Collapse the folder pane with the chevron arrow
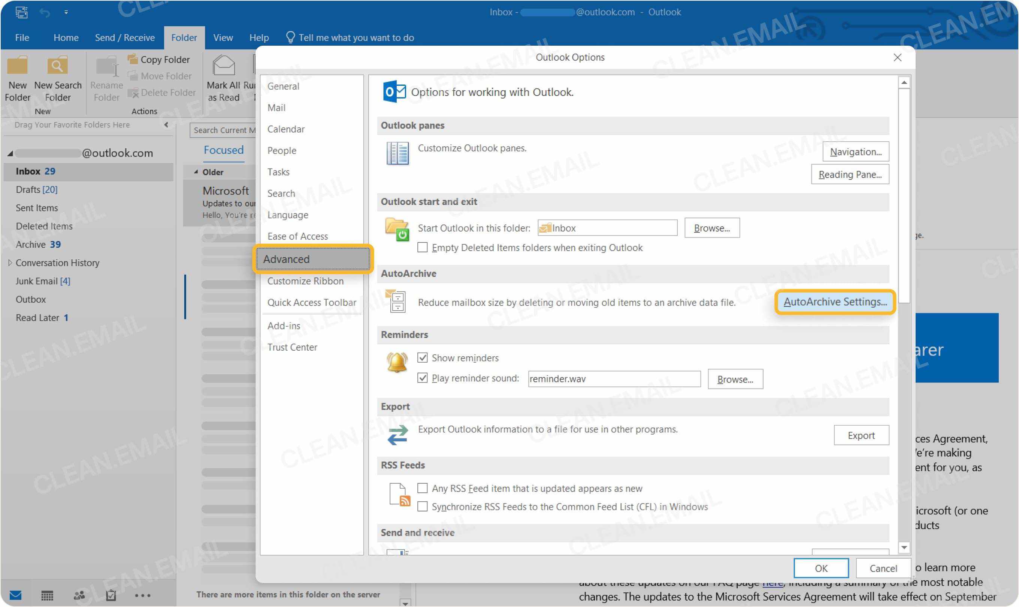 point(166,125)
